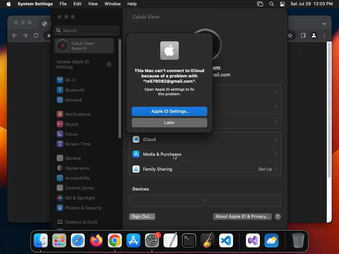
Task: Open Sound settings in sidebar
Action: point(67,124)
